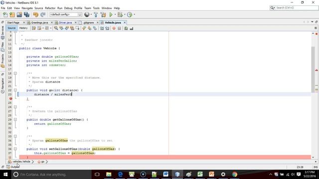319x179 pixels.
Task: Open the Output panel tab
Action: tap(13, 167)
